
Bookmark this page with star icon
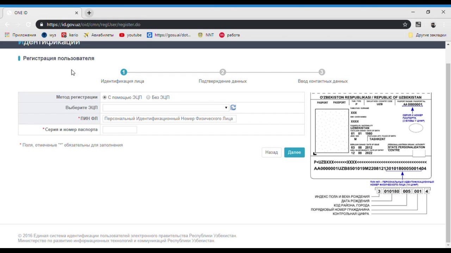[405, 25]
